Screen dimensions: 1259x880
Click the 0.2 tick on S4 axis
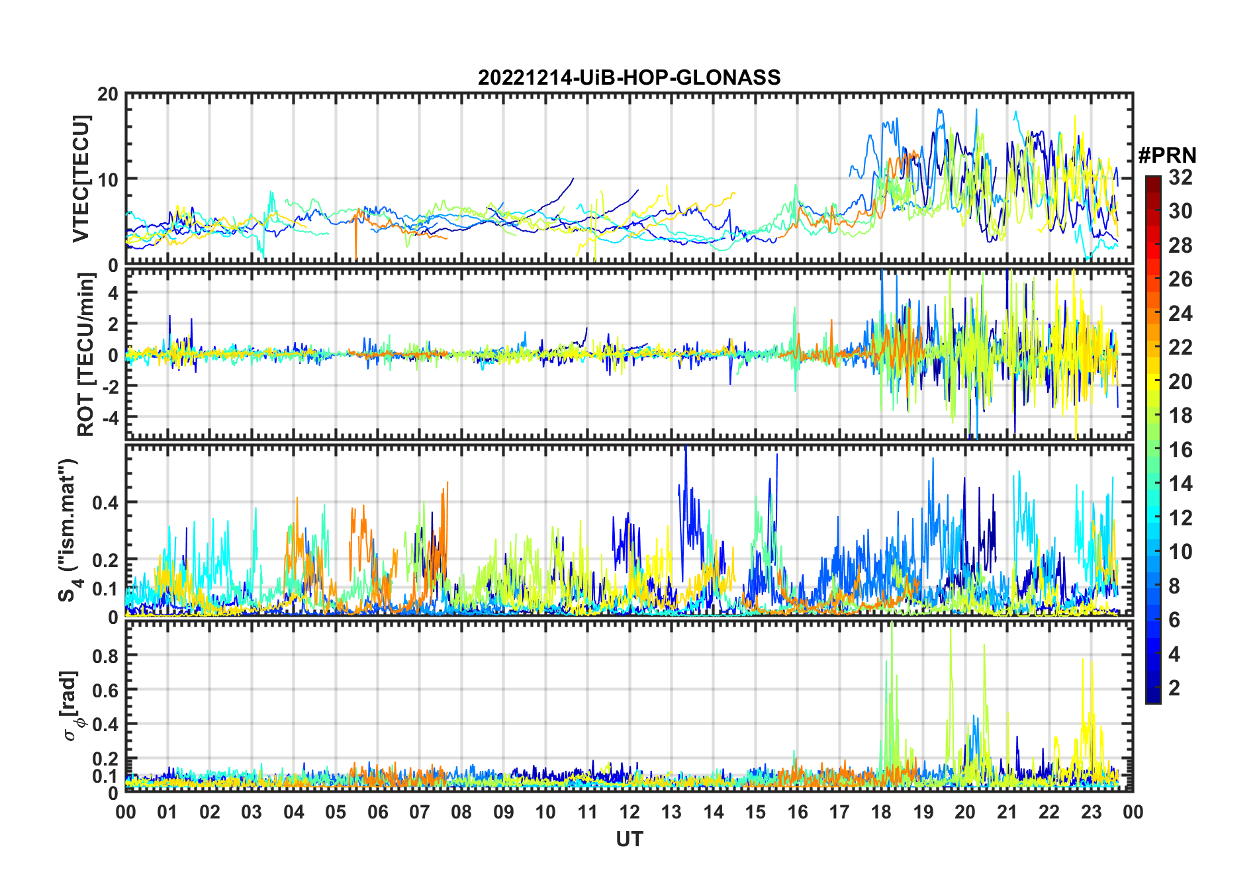click(x=106, y=560)
